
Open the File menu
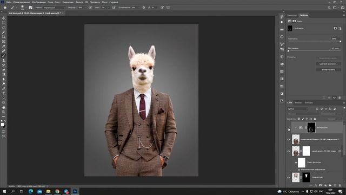(x=9, y=2)
